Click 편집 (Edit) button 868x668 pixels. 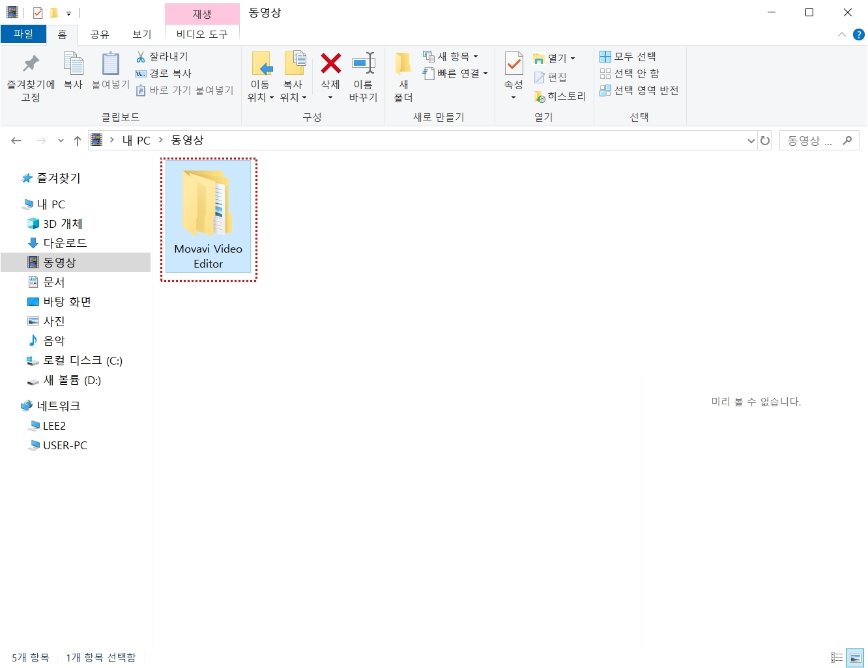tap(550, 77)
